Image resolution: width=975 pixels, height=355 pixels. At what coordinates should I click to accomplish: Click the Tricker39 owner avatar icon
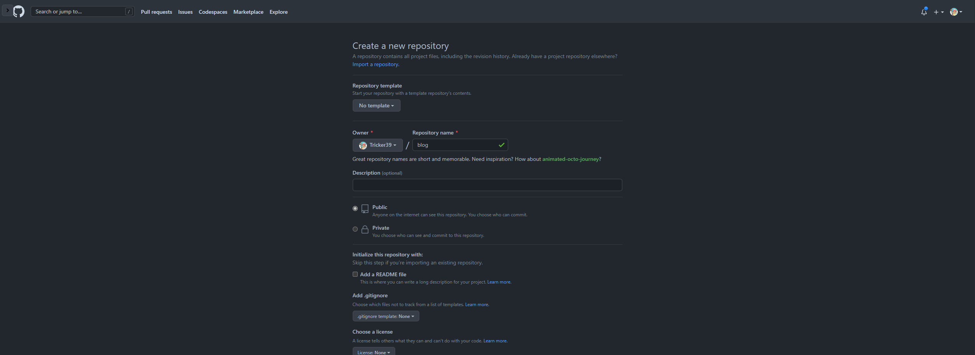pos(363,145)
